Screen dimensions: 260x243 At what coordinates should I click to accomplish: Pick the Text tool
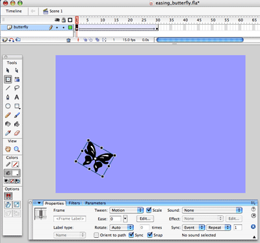click(x=17, y=97)
